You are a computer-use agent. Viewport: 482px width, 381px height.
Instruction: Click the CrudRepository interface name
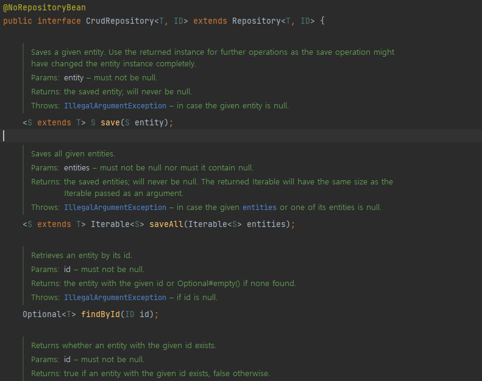(x=120, y=21)
